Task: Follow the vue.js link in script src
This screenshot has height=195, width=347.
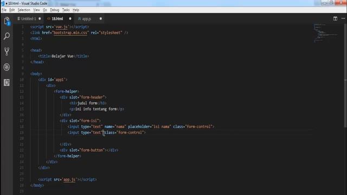Action: coord(61,27)
